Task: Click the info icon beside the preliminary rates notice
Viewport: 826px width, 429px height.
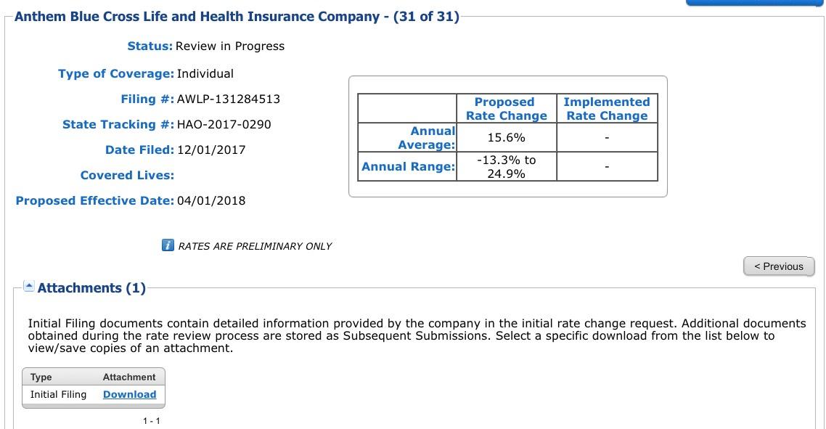Action: point(168,245)
